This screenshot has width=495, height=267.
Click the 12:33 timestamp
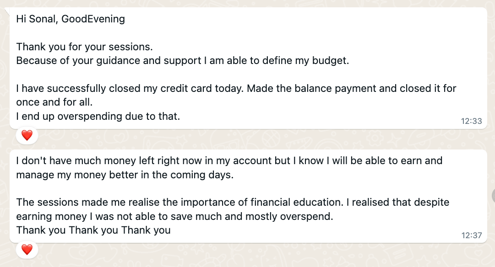tap(471, 121)
